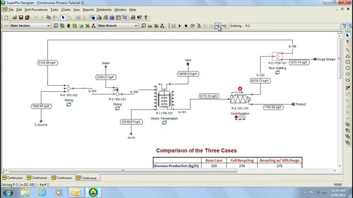The image size is (353, 198).
Task: Switch to the fourth Continuous document tab
Action: (88, 178)
